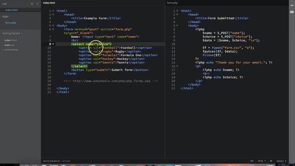Viewport: 295px width, 166px height.
Task: Open main.css in project file tree
Action: 9,45
